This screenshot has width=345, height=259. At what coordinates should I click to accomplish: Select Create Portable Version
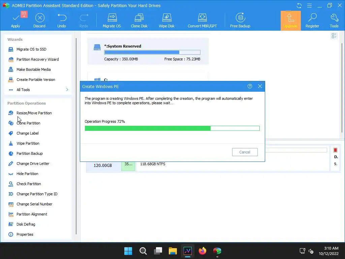[36, 80]
